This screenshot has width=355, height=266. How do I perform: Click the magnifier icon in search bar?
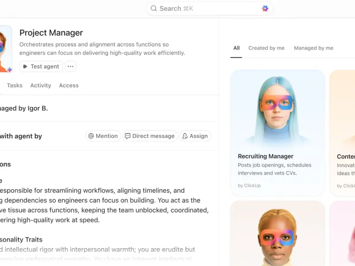154,8
